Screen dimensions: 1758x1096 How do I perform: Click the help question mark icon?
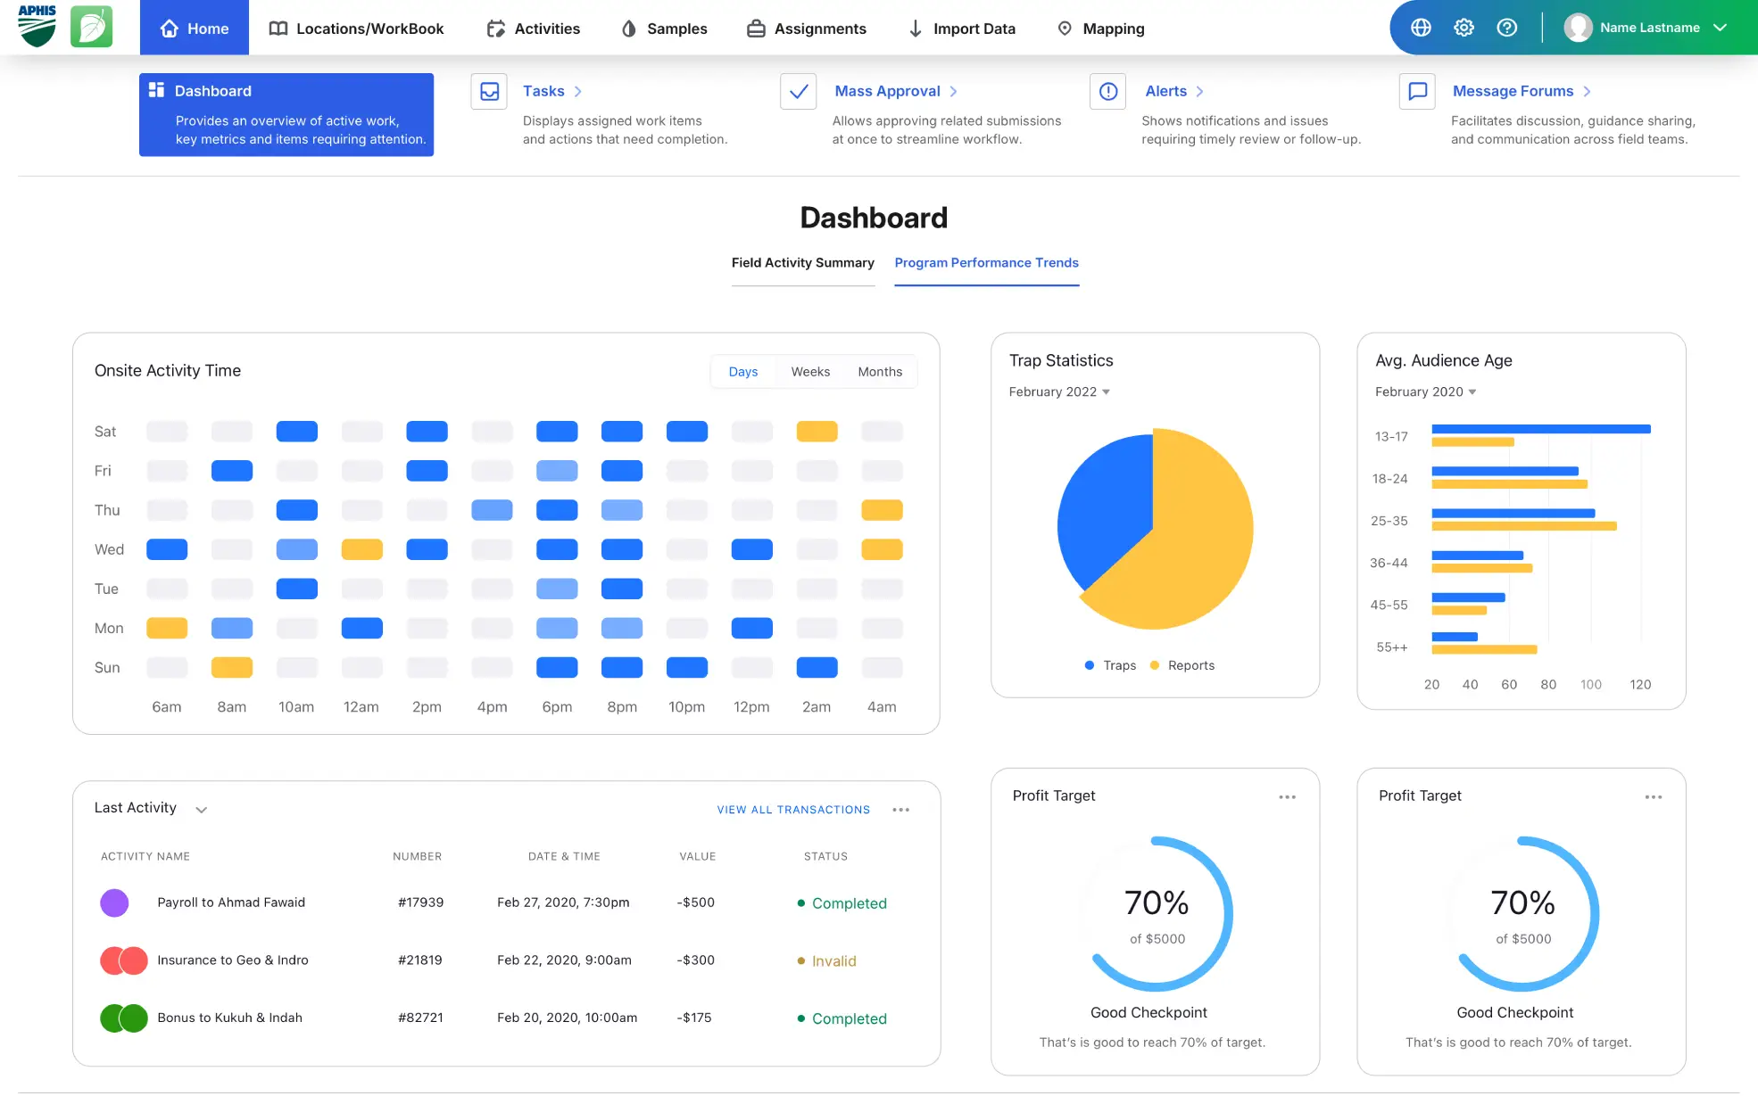[x=1506, y=28]
